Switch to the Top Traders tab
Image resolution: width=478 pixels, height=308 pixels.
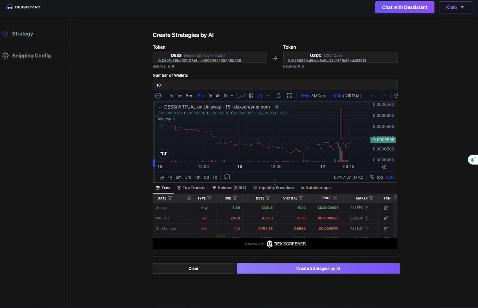click(x=191, y=188)
